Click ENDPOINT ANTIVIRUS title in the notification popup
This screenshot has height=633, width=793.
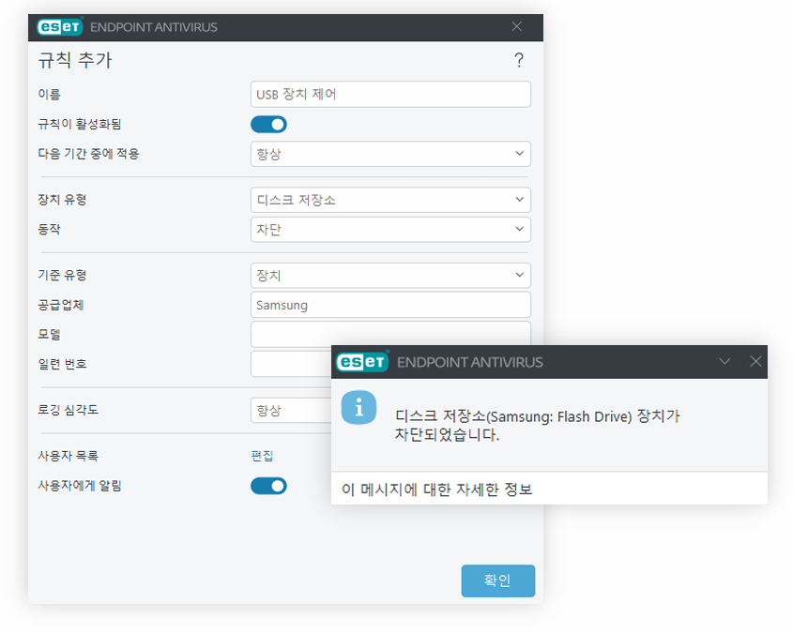pos(470,362)
